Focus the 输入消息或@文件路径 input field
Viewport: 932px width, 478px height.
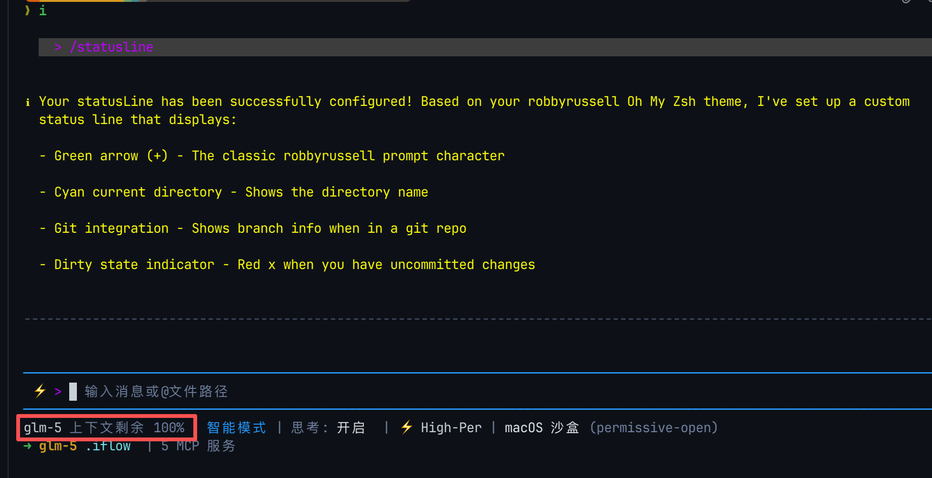[156, 392]
